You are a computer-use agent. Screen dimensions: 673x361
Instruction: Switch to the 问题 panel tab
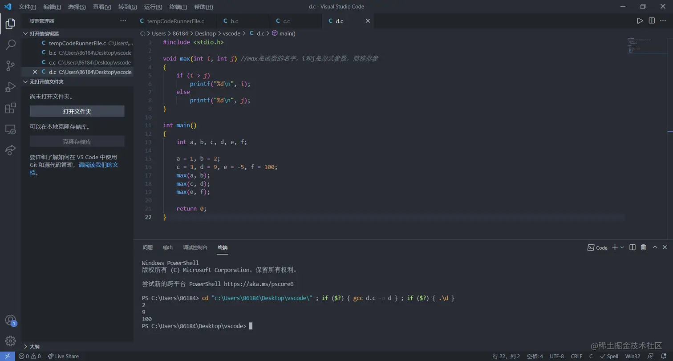[147, 247]
